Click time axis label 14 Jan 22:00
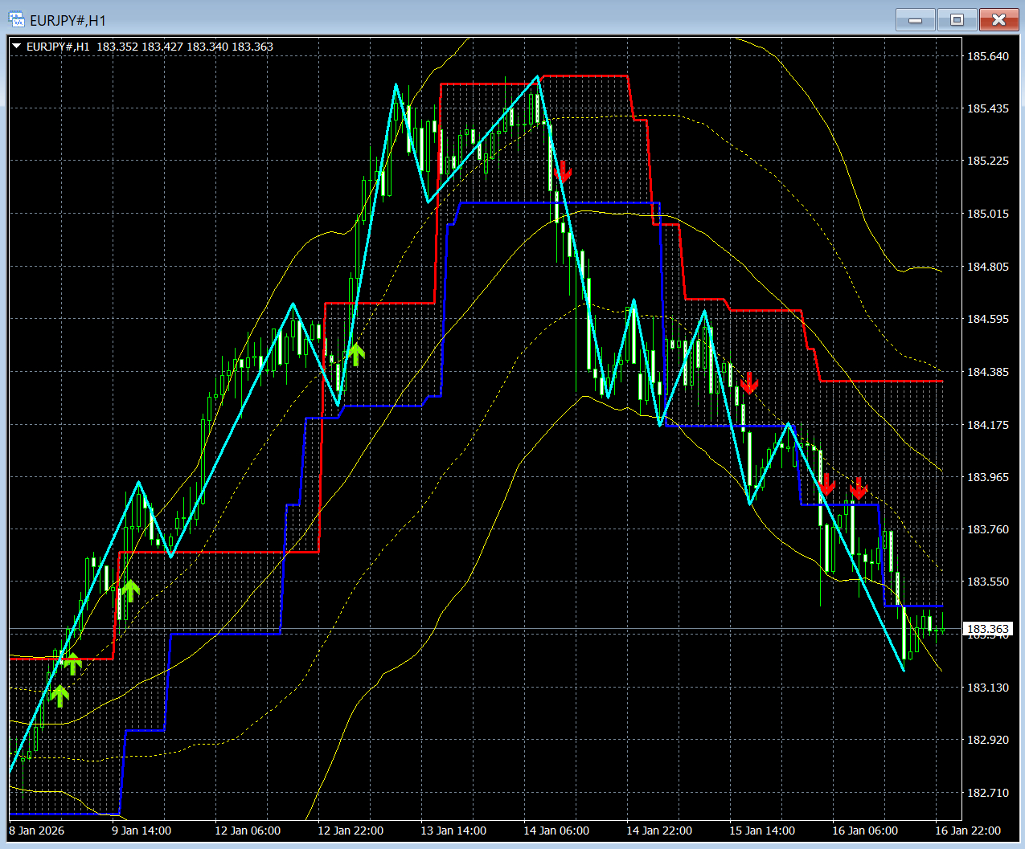The width and height of the screenshot is (1025, 849). coord(659,831)
